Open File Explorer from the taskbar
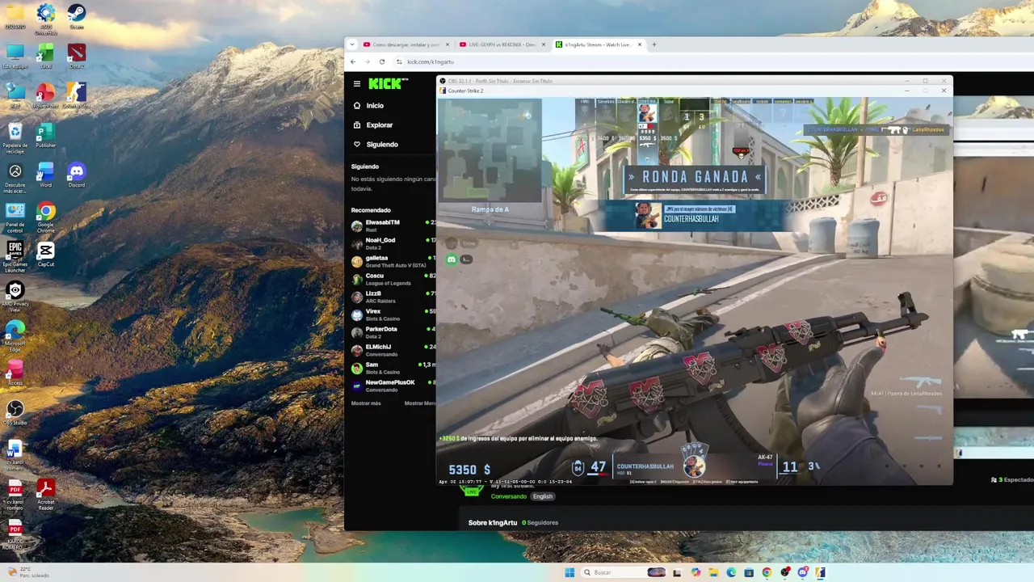 tap(713, 572)
